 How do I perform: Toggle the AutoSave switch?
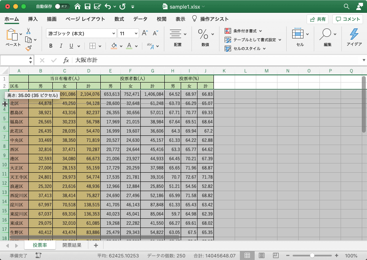pos(62,6)
